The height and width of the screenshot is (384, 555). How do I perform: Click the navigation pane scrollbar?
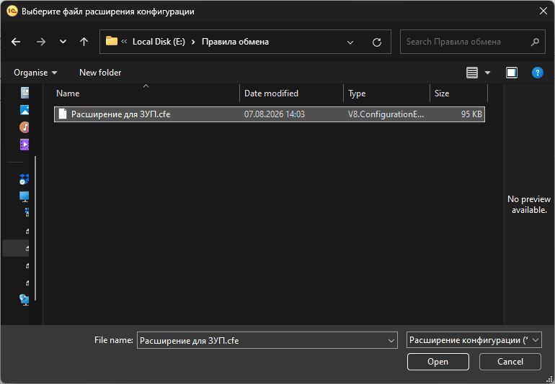[35, 228]
